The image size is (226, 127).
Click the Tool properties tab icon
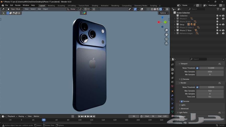pos(172,65)
